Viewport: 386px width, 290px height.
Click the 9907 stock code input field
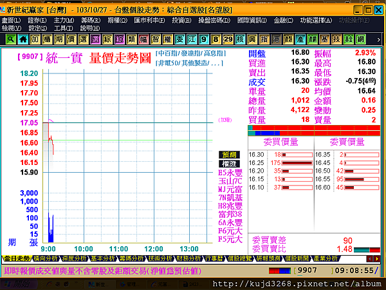313,271
